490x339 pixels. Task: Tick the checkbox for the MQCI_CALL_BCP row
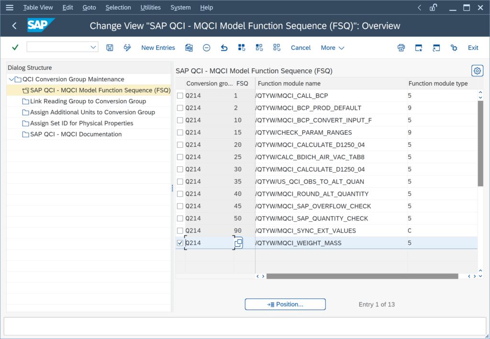(180, 96)
